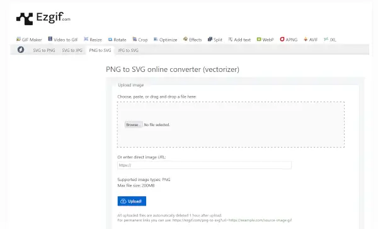Click 'Or enter direct image URL:' label

142,157
